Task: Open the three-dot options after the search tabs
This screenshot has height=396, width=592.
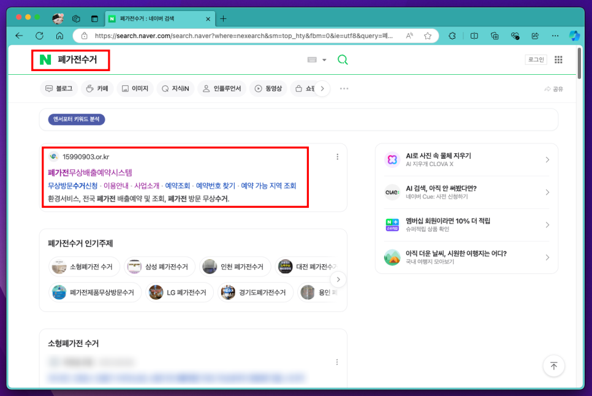Action: click(344, 89)
